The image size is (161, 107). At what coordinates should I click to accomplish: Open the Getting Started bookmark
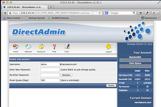tap(35, 18)
